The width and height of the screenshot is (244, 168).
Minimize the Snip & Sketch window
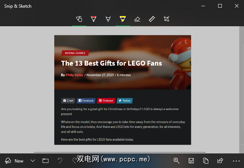[203, 6]
